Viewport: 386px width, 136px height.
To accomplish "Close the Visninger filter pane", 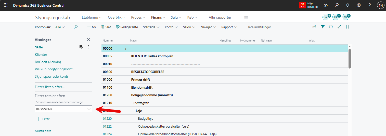I will pos(88,39).
